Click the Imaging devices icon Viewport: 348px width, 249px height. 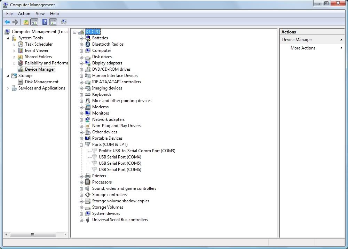click(x=88, y=88)
